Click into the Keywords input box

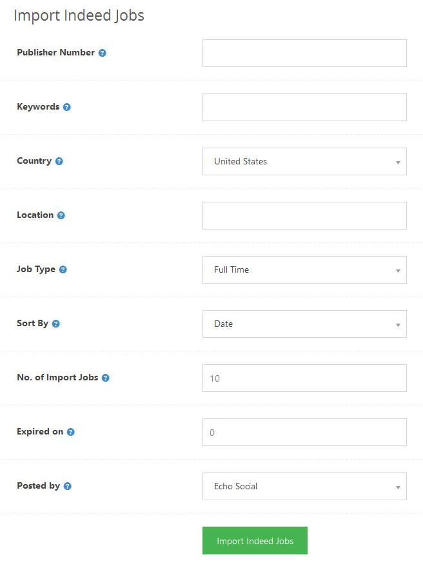(304, 107)
